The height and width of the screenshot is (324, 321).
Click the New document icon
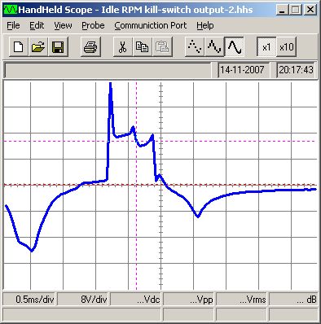(19, 47)
